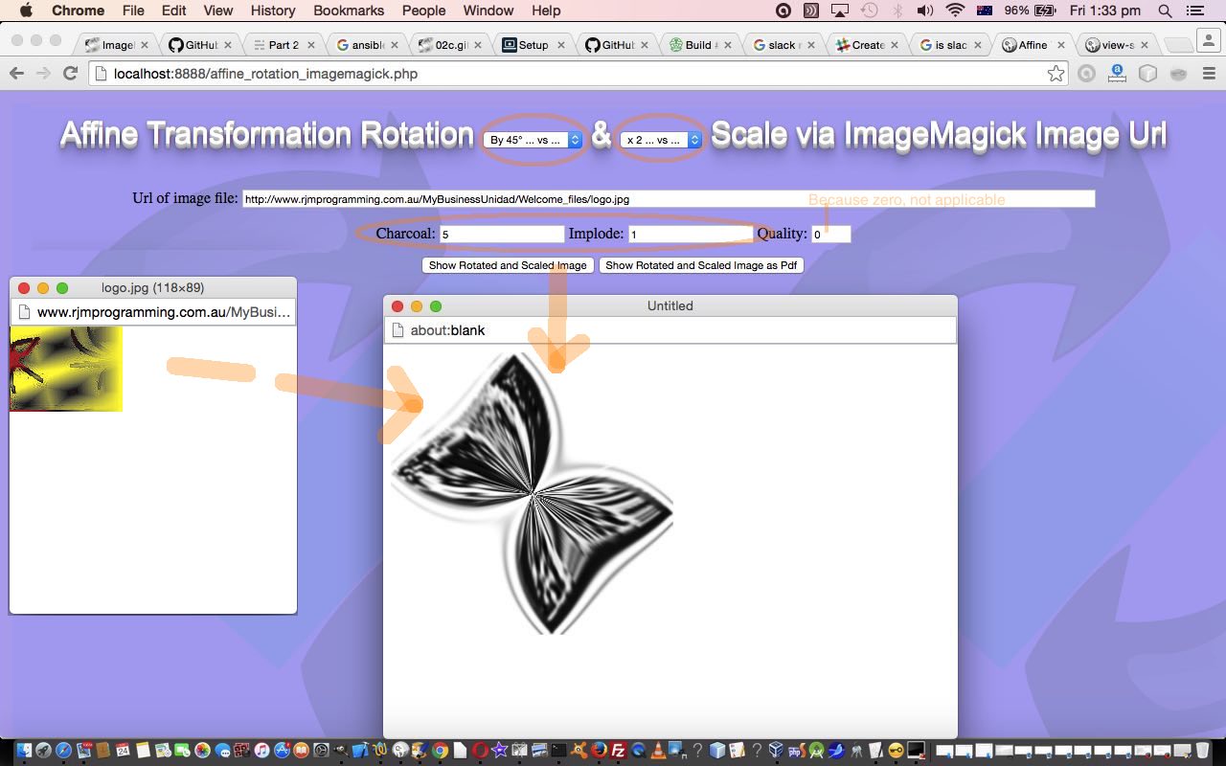1226x766 pixels.
Task: Click the Untitled popup window title bar
Action: pos(670,305)
